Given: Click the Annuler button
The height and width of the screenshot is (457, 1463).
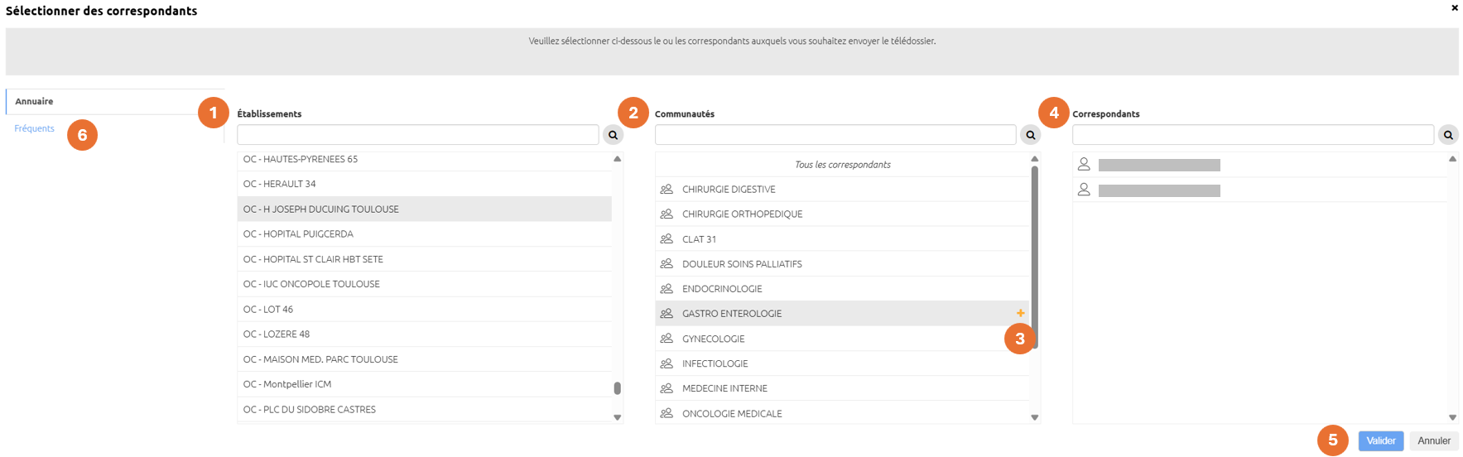Looking at the screenshot, I should click(1433, 440).
